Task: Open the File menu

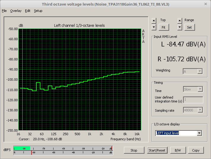Action: coord(4,11)
